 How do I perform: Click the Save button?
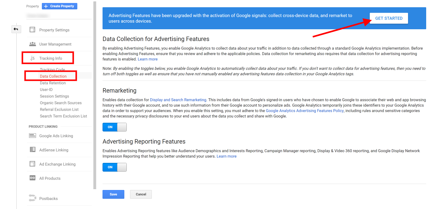coord(113,194)
